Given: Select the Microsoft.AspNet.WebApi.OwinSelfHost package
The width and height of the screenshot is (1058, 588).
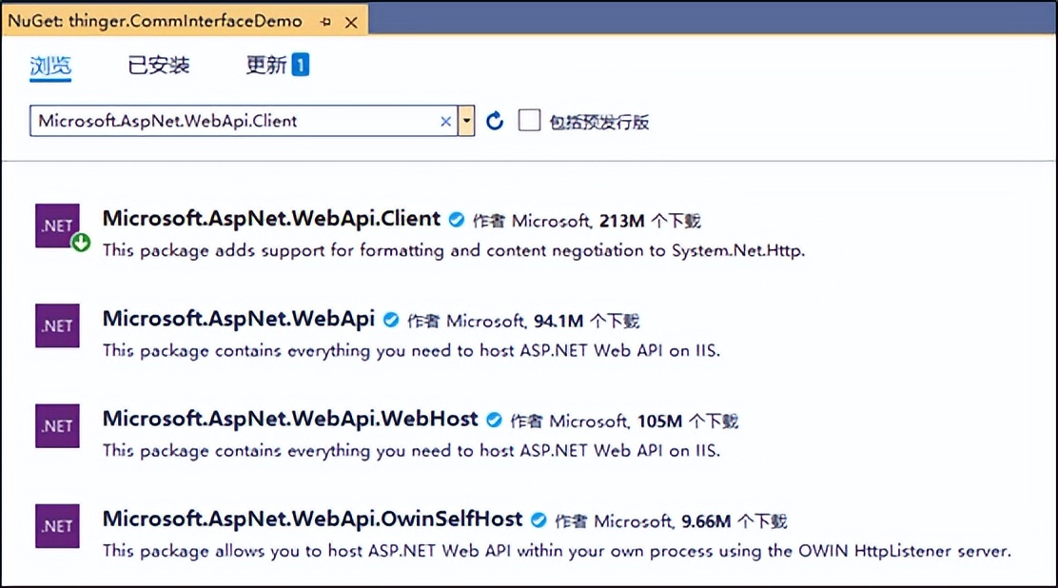Looking at the screenshot, I should pyautogui.click(x=312, y=519).
